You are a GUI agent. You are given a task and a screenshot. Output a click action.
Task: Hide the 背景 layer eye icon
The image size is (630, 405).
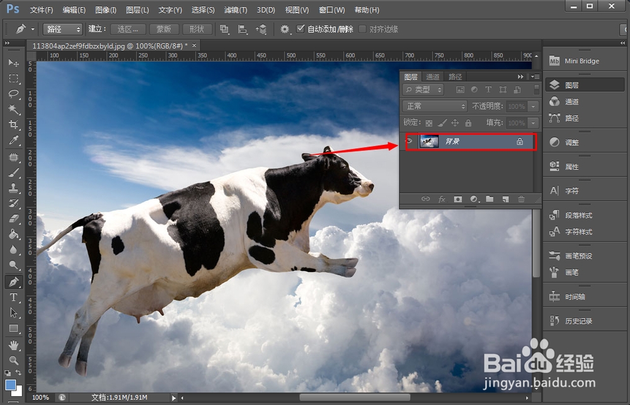tap(409, 141)
